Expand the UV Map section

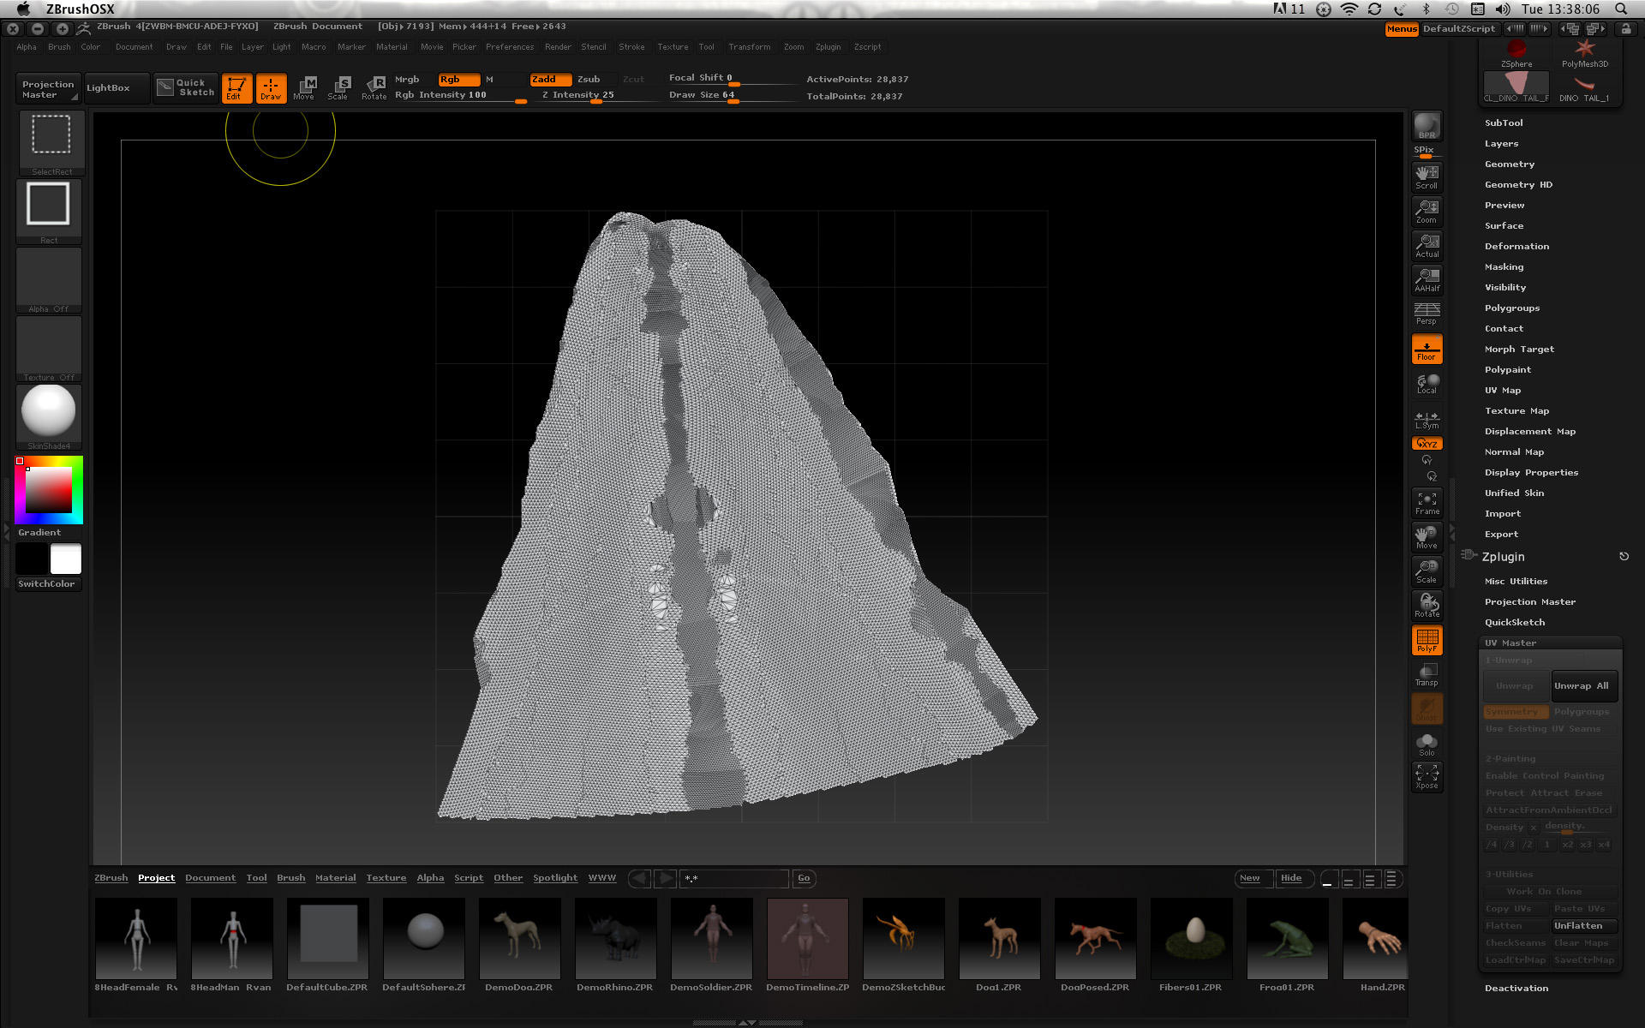tap(1503, 391)
